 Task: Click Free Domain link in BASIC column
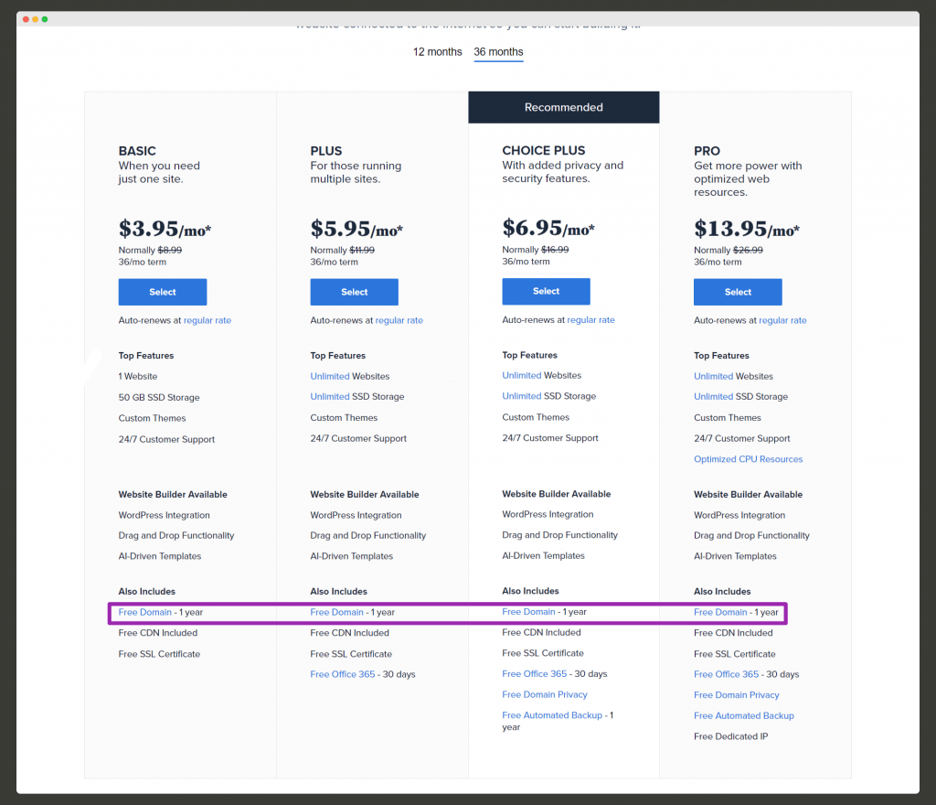click(144, 613)
